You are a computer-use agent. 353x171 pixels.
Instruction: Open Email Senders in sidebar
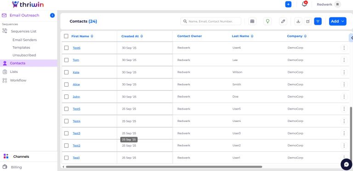(x=24, y=40)
